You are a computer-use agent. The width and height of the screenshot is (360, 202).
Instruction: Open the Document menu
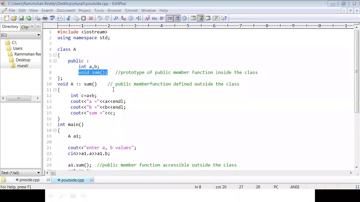click(66, 10)
